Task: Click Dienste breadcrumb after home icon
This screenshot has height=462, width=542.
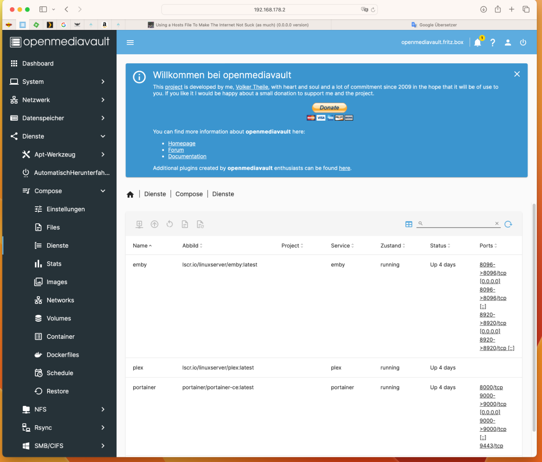Action: [x=155, y=194]
